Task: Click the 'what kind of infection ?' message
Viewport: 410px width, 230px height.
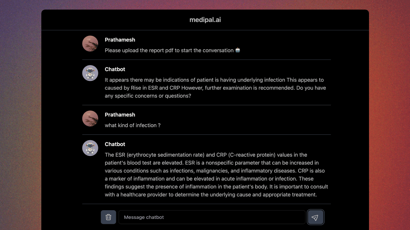Action: 133,125
